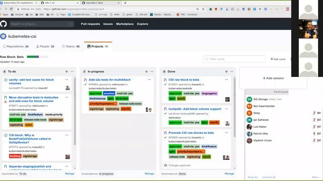Image resolution: width=323 pixels, height=181 pixels.
Task: Switch to the Repositories tab
Action: point(16,46)
